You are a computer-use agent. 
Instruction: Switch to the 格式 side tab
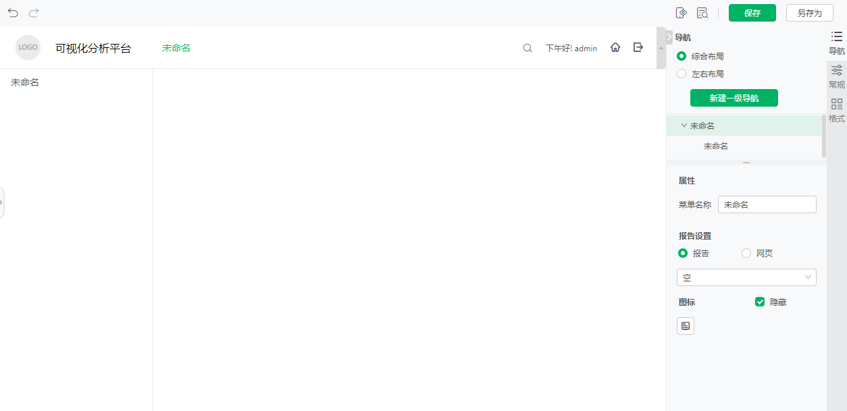tap(837, 110)
